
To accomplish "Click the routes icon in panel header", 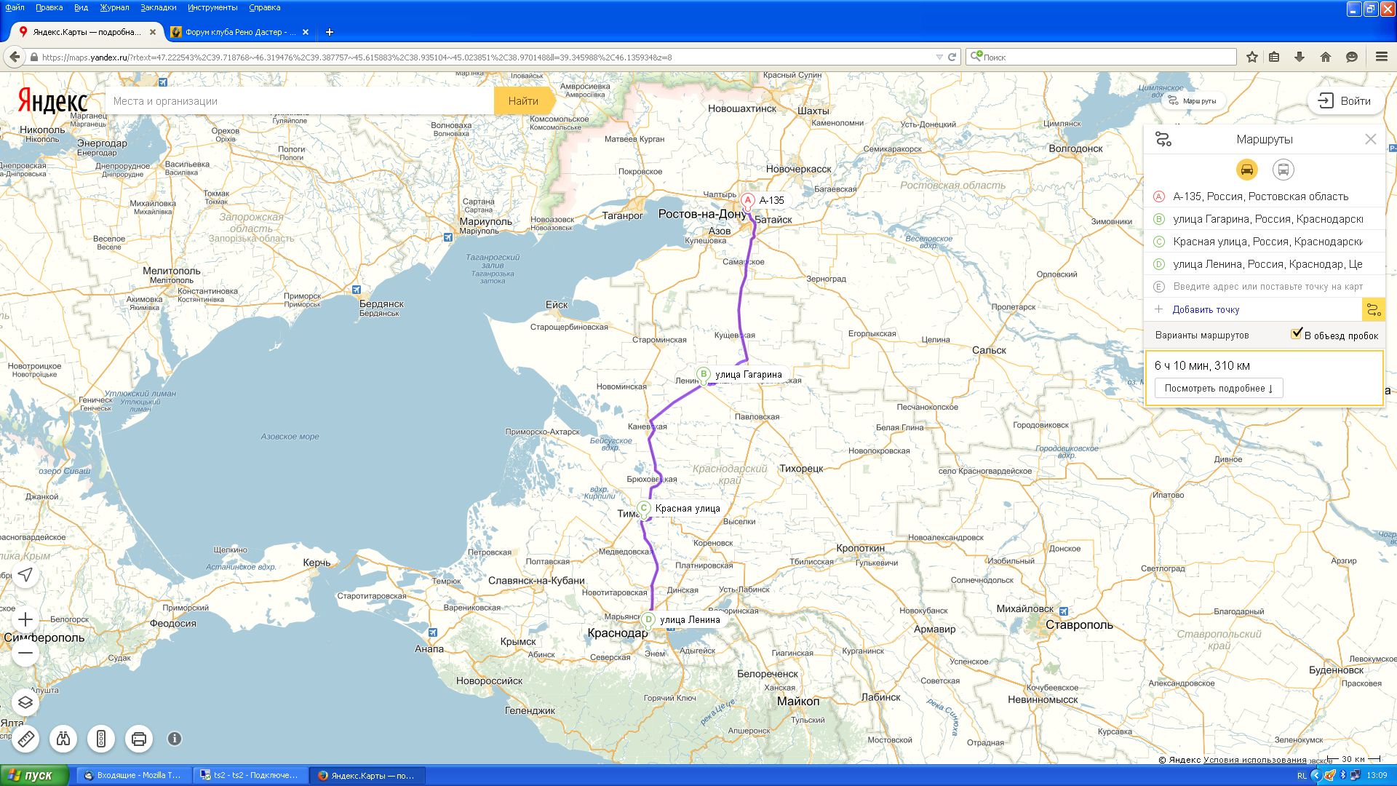I will coord(1163,139).
